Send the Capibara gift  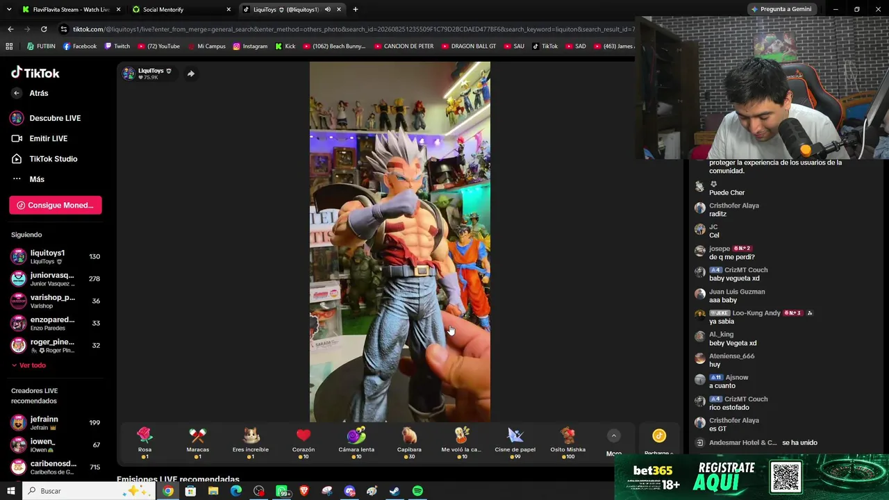409,443
